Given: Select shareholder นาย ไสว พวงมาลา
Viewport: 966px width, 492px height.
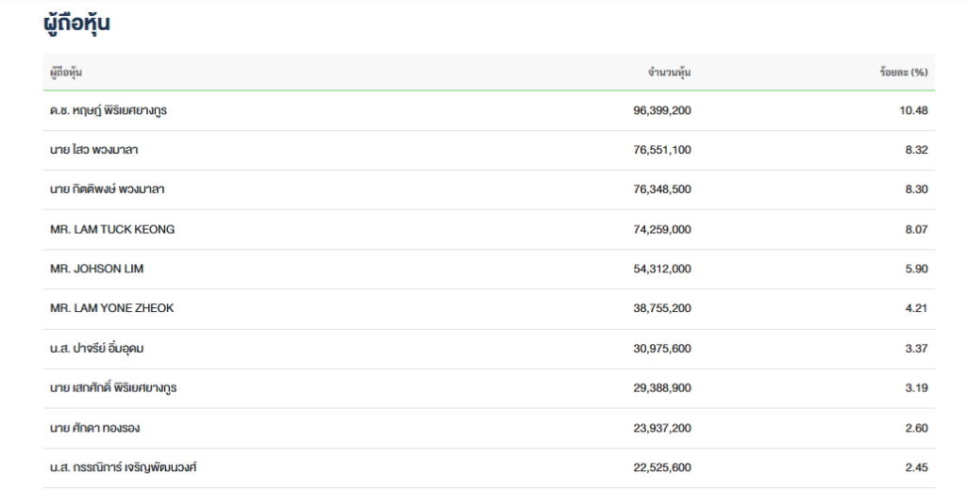Looking at the screenshot, I should 94,150.
